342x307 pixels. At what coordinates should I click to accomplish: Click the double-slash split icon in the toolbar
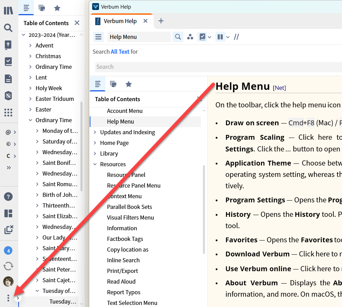(236, 37)
